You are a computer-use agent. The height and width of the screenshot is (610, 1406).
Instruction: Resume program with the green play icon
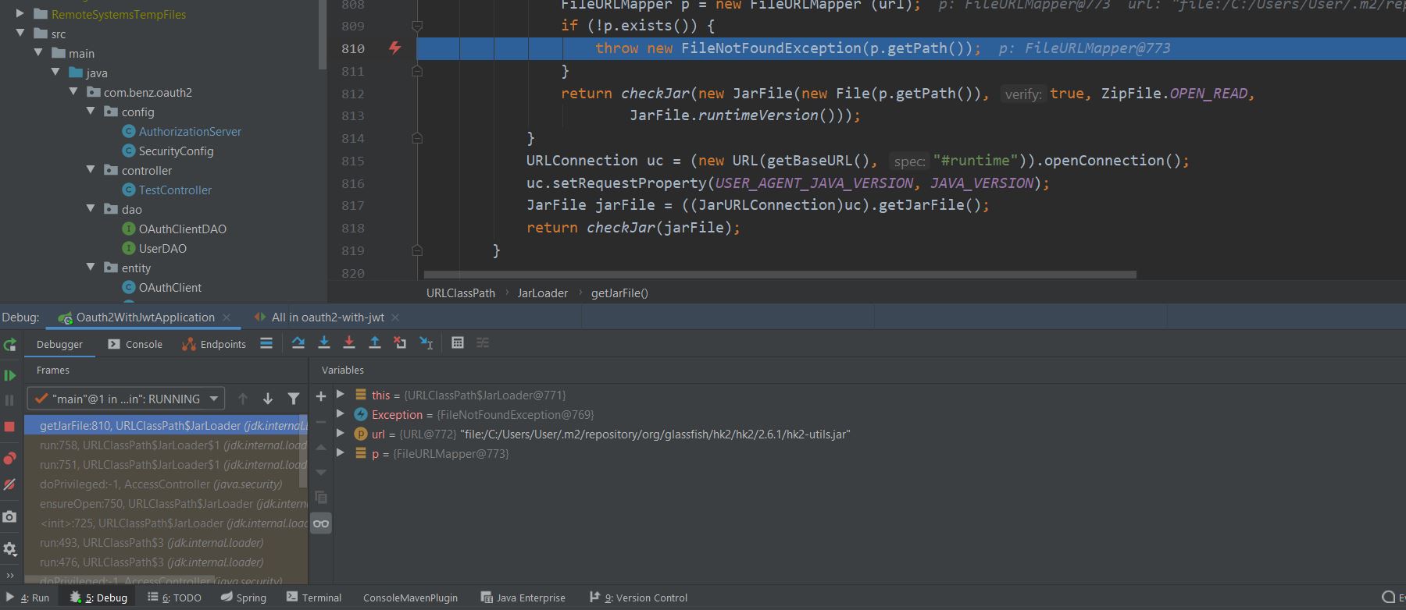[9, 376]
